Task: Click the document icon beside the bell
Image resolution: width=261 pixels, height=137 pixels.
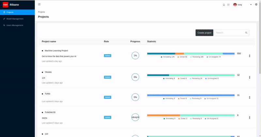Action: pos(228,5)
